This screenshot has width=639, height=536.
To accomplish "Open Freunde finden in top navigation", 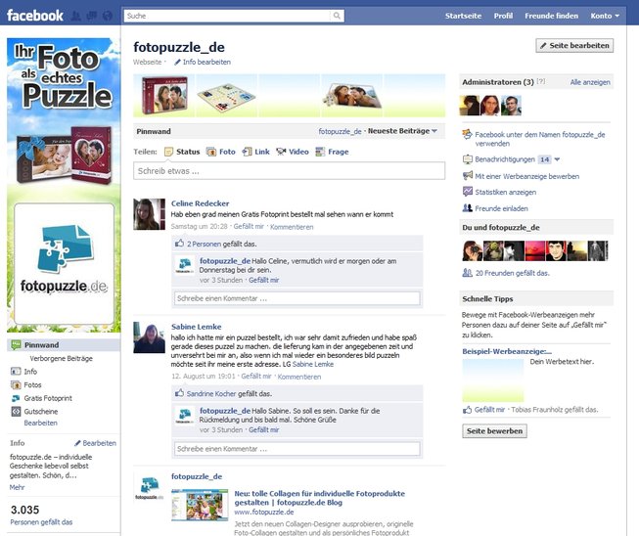I will pyautogui.click(x=551, y=16).
